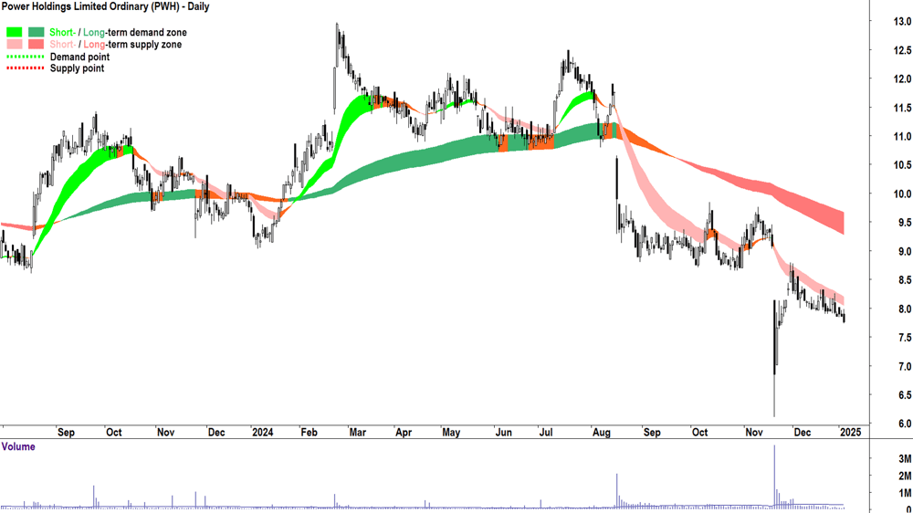Click the Feb month label on time axis

click(310, 433)
